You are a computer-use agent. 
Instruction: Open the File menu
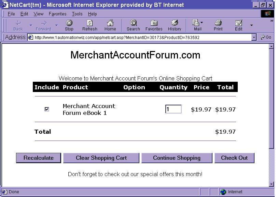[x=11, y=14]
